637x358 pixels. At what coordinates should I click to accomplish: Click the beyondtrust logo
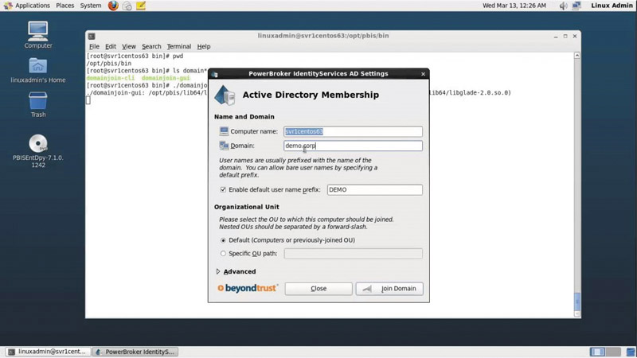point(248,288)
